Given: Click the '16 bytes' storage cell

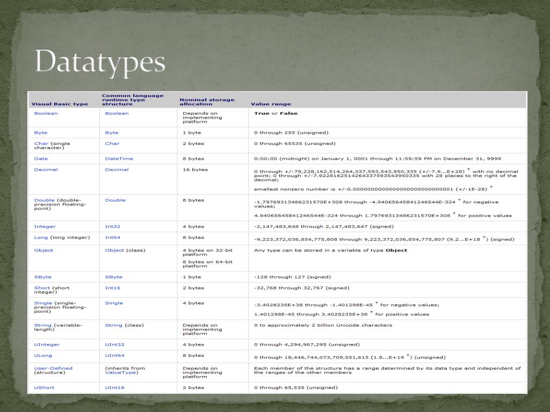Looking at the screenshot, I should click(x=195, y=170).
